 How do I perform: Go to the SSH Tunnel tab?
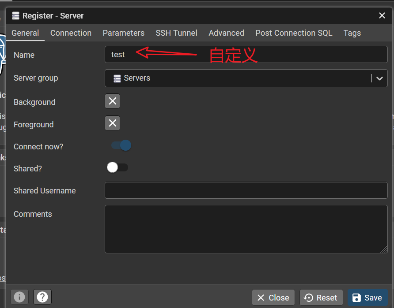(x=176, y=33)
